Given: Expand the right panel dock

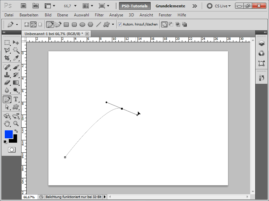Looking at the screenshot, I should tap(265, 32).
